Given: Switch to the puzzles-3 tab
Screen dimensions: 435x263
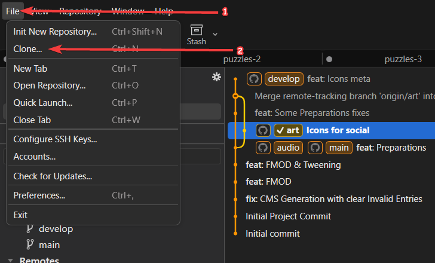Looking at the screenshot, I should [403, 59].
